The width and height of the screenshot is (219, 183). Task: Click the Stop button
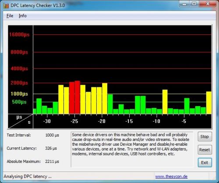pos(205,136)
